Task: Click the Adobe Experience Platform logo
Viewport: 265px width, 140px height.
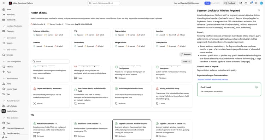Action: click(x=10, y=3)
